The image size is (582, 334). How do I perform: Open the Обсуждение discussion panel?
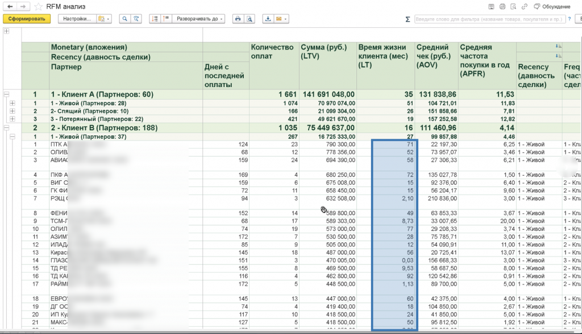[x=552, y=7]
